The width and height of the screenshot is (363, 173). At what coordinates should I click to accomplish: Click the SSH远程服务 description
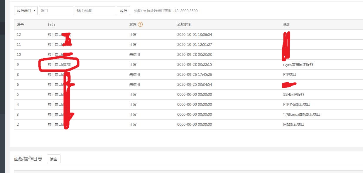[x=293, y=94]
